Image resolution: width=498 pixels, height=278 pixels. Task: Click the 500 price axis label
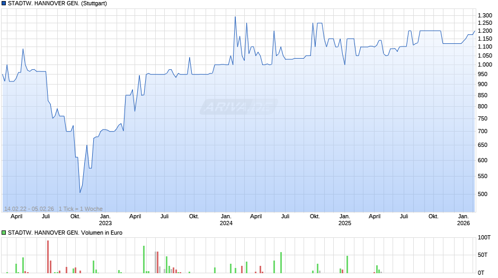click(483, 194)
